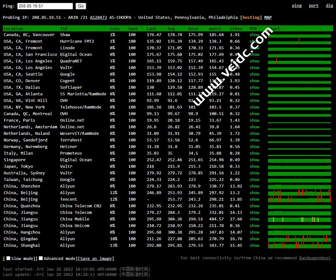Show MTR for Japan, Tokyo Vultr row
The image size is (336, 280).
point(255,166)
